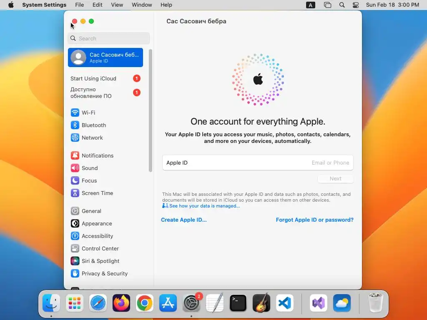Open the App Store from Dock
Screen dimensions: 427x320
(x=168, y=303)
